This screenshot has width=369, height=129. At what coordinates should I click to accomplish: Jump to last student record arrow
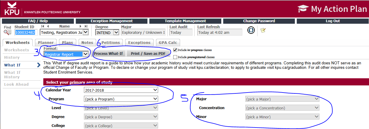86,26
